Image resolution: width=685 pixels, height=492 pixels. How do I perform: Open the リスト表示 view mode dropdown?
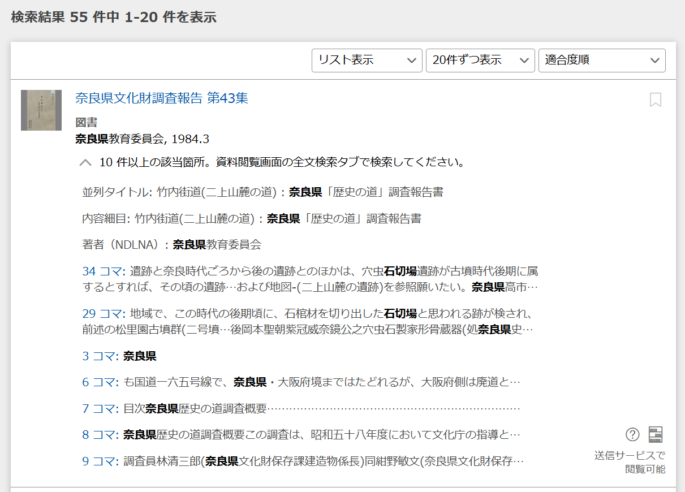(367, 61)
